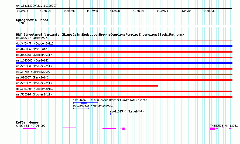Open variant esv1132540 (Levy2007) label
Image resolution: width=240 pixels, height=144 pixels.
127,111
